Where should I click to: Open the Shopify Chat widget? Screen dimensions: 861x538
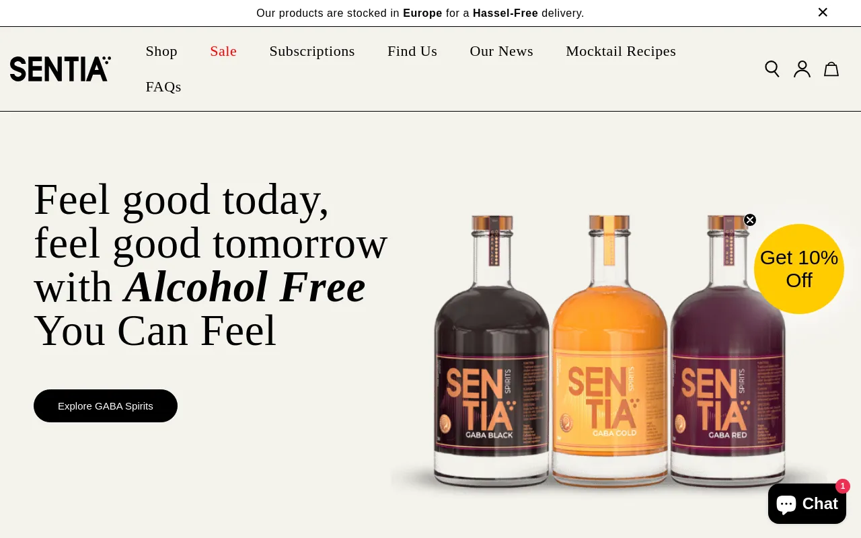807,504
